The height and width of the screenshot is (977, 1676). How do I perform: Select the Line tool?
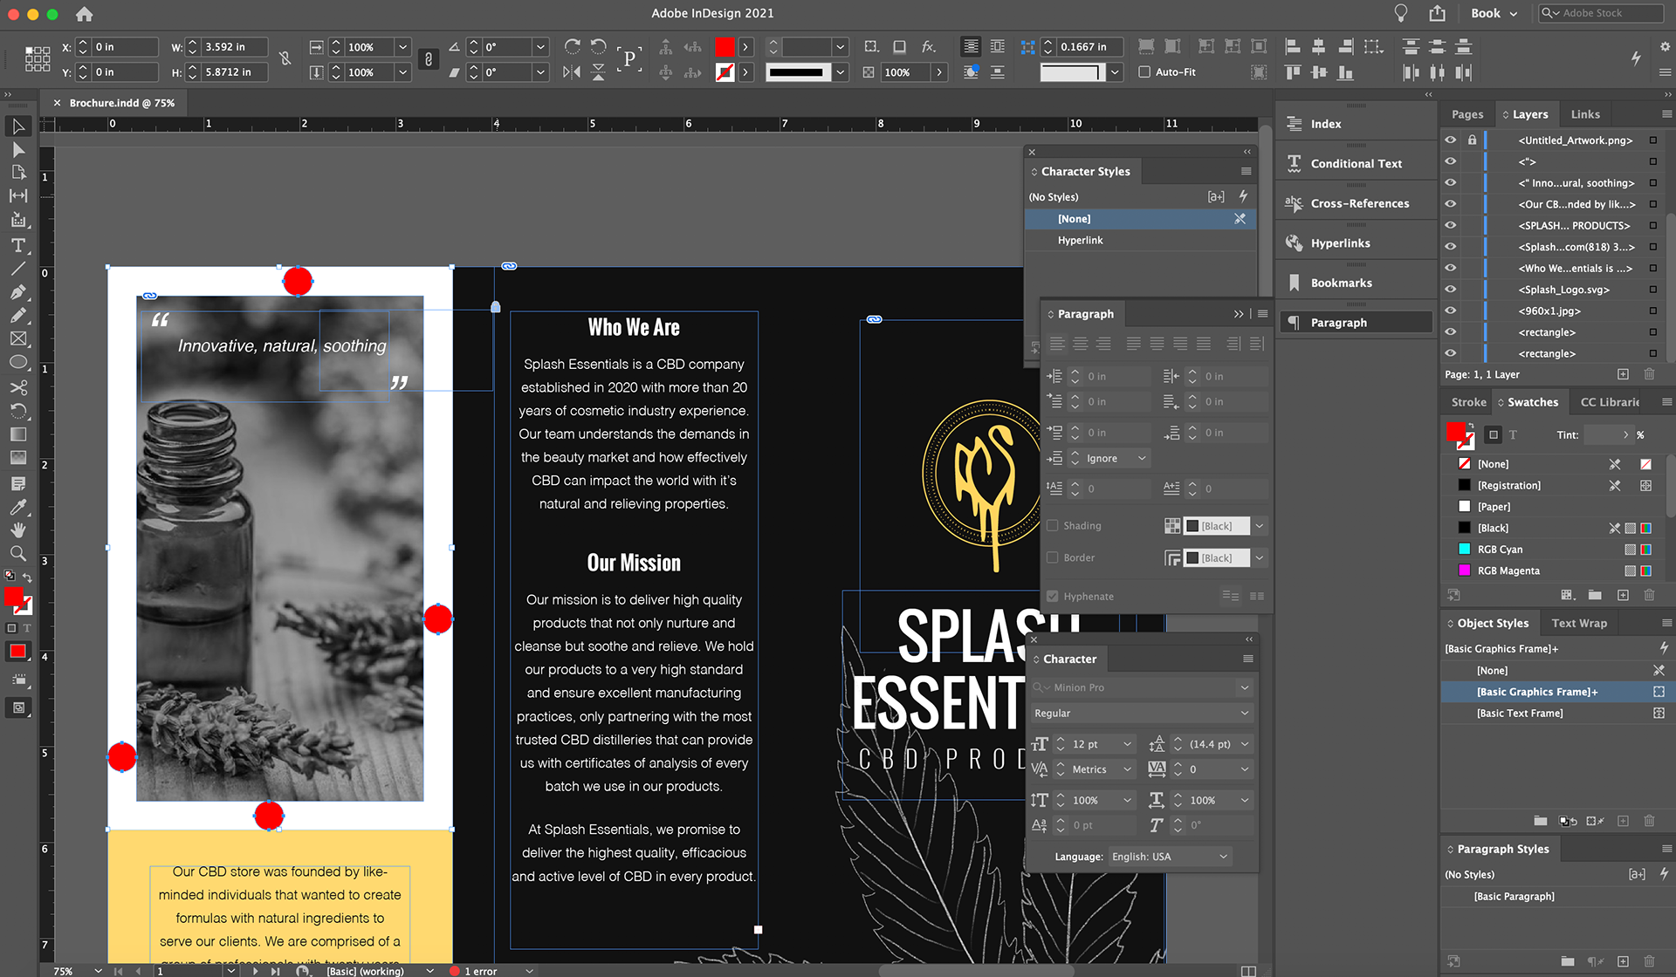coord(17,269)
